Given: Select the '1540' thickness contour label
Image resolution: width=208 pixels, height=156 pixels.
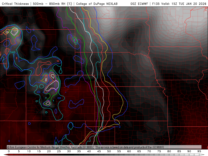Looking at the screenshot, I should [12, 52].
